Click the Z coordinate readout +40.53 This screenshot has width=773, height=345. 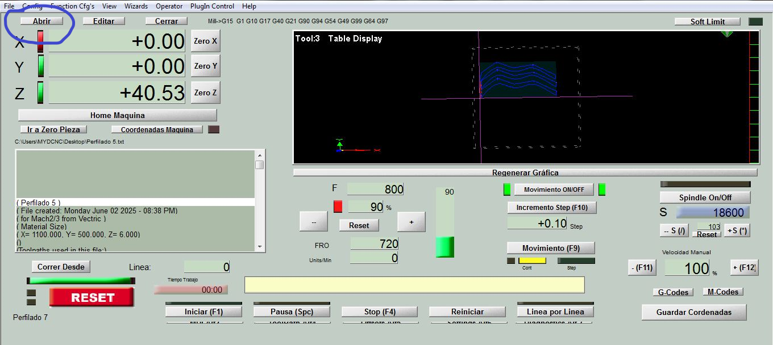(117, 92)
